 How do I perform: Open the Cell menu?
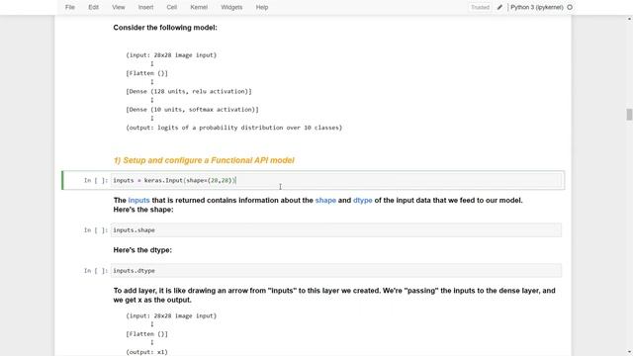pyautogui.click(x=171, y=7)
